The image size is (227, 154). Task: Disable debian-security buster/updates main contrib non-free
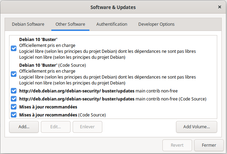pos(14,91)
